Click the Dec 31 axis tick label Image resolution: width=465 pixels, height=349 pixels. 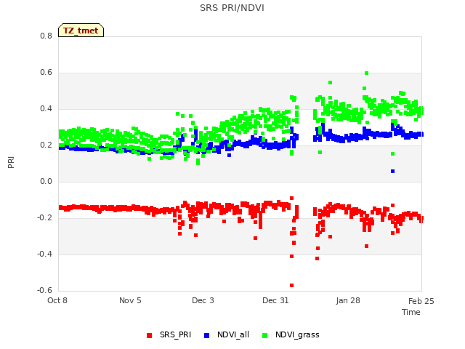click(275, 300)
